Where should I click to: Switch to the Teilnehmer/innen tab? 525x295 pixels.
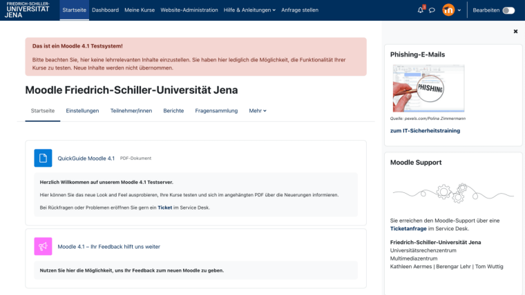[x=131, y=110]
